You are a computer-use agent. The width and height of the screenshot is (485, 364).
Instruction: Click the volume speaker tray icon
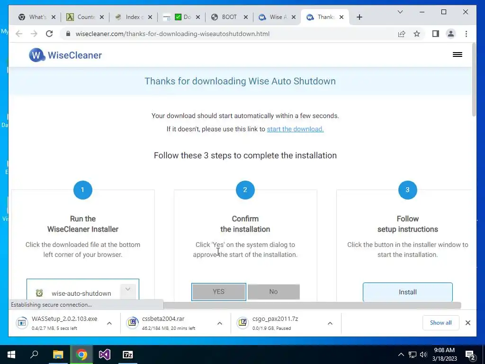(x=423, y=355)
